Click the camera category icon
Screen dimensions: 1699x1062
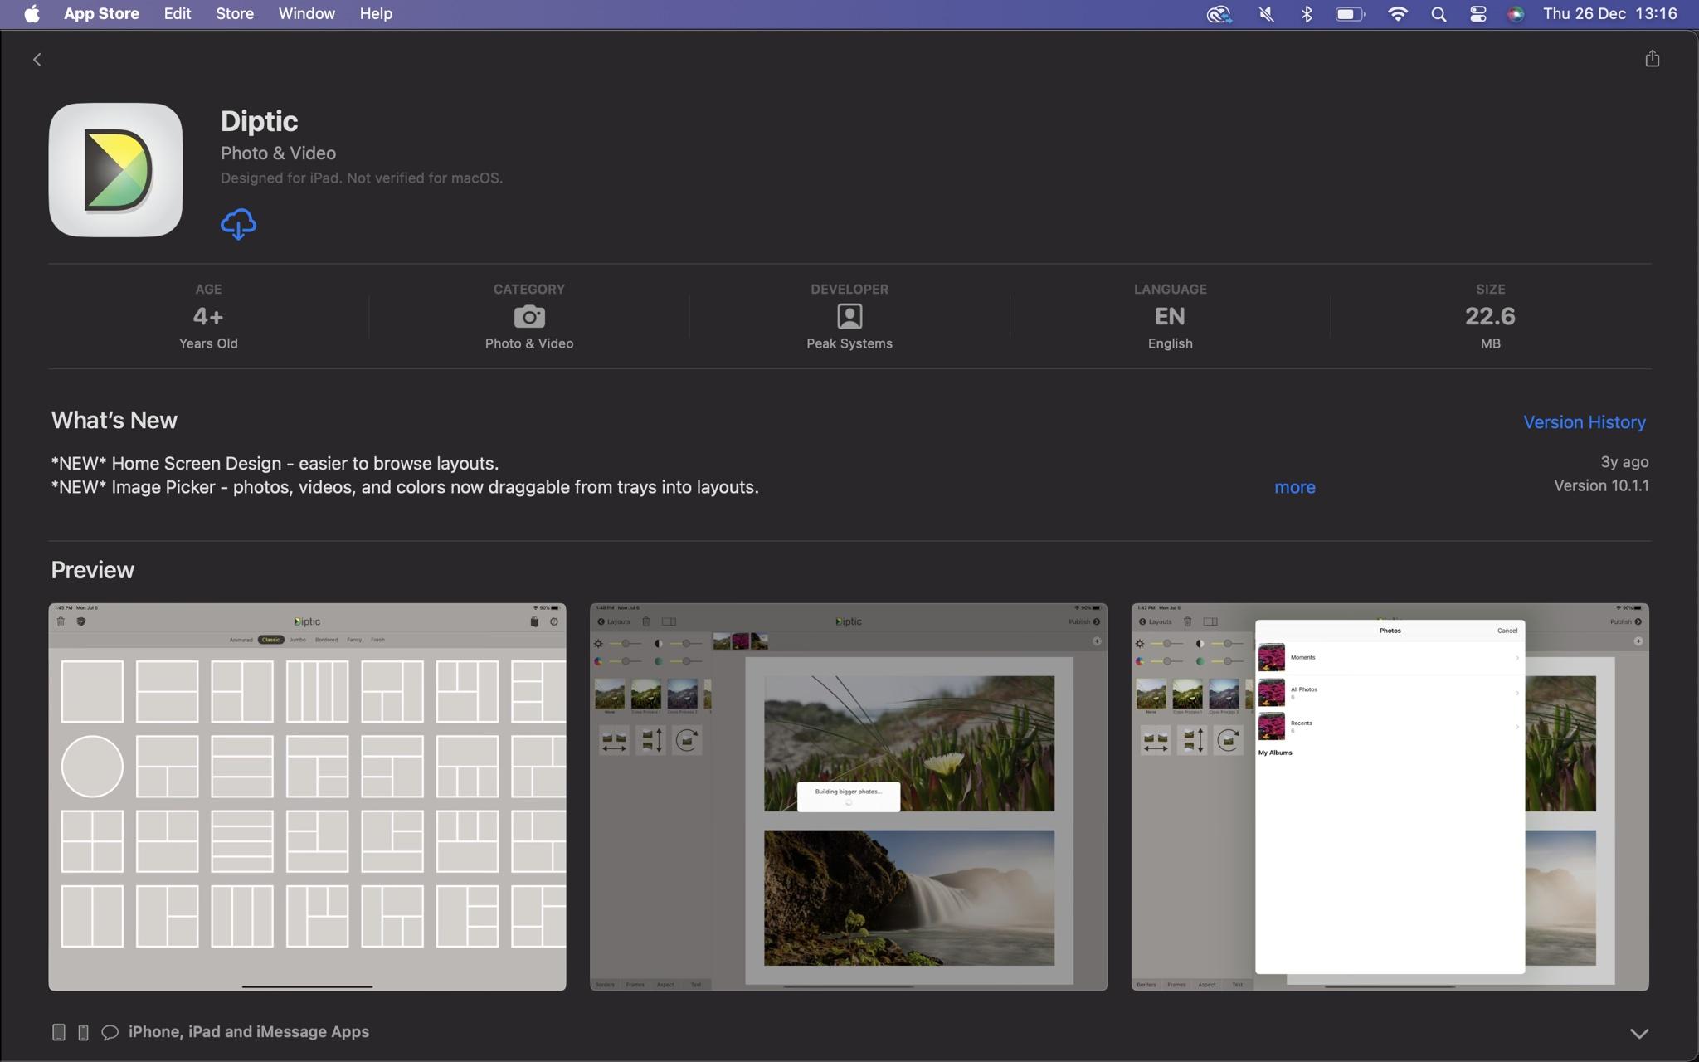[529, 316]
